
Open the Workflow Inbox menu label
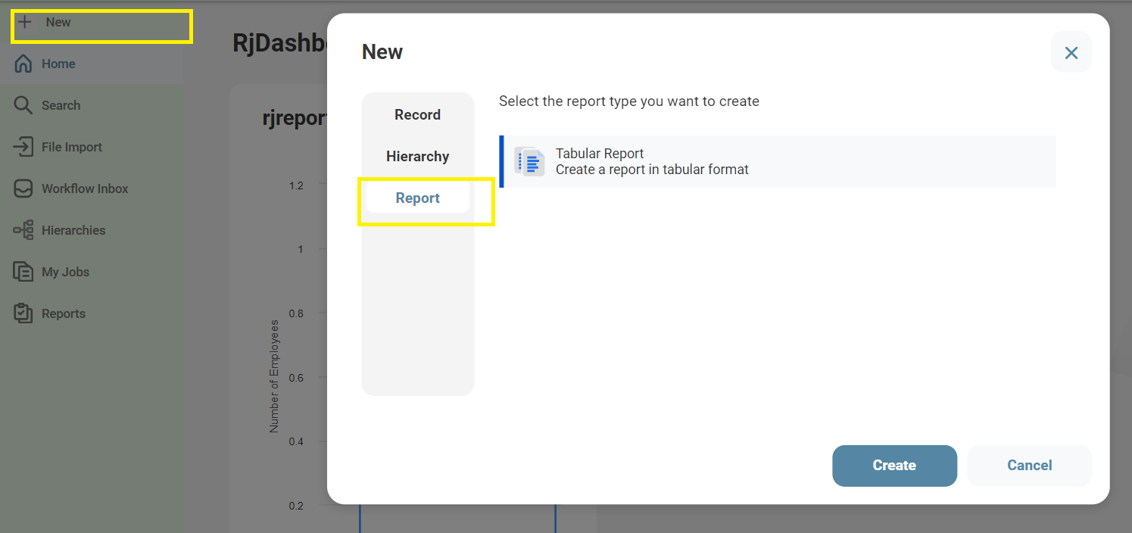85,189
